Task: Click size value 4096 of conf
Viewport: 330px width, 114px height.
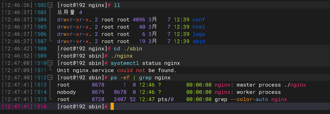Action: tap(139, 20)
